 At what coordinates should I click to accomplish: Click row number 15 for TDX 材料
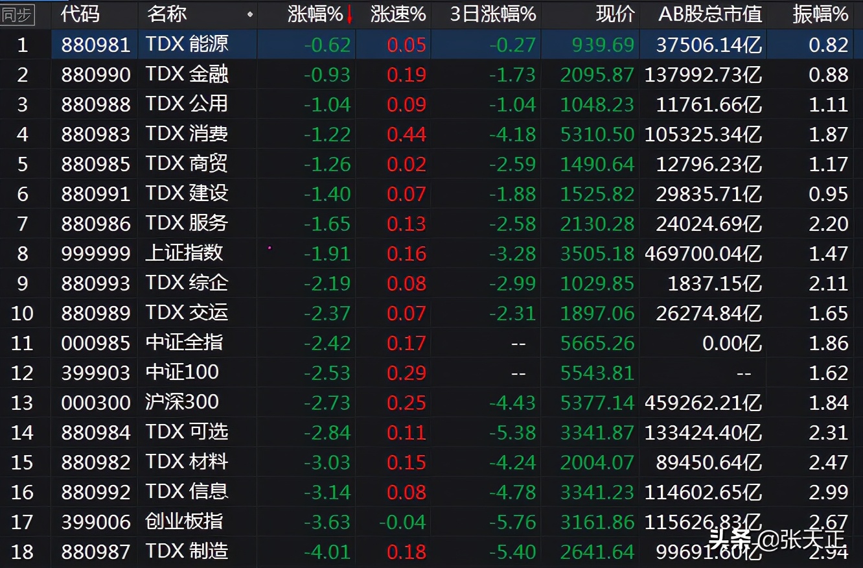click(22, 462)
